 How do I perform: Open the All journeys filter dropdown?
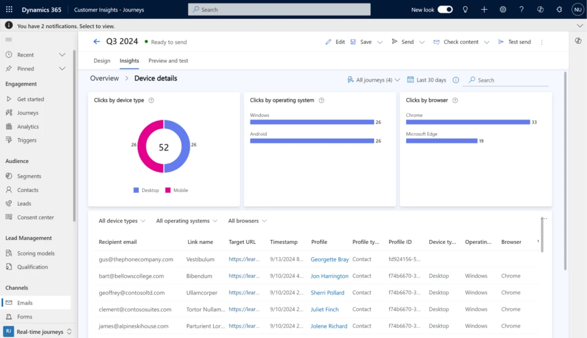[373, 80]
